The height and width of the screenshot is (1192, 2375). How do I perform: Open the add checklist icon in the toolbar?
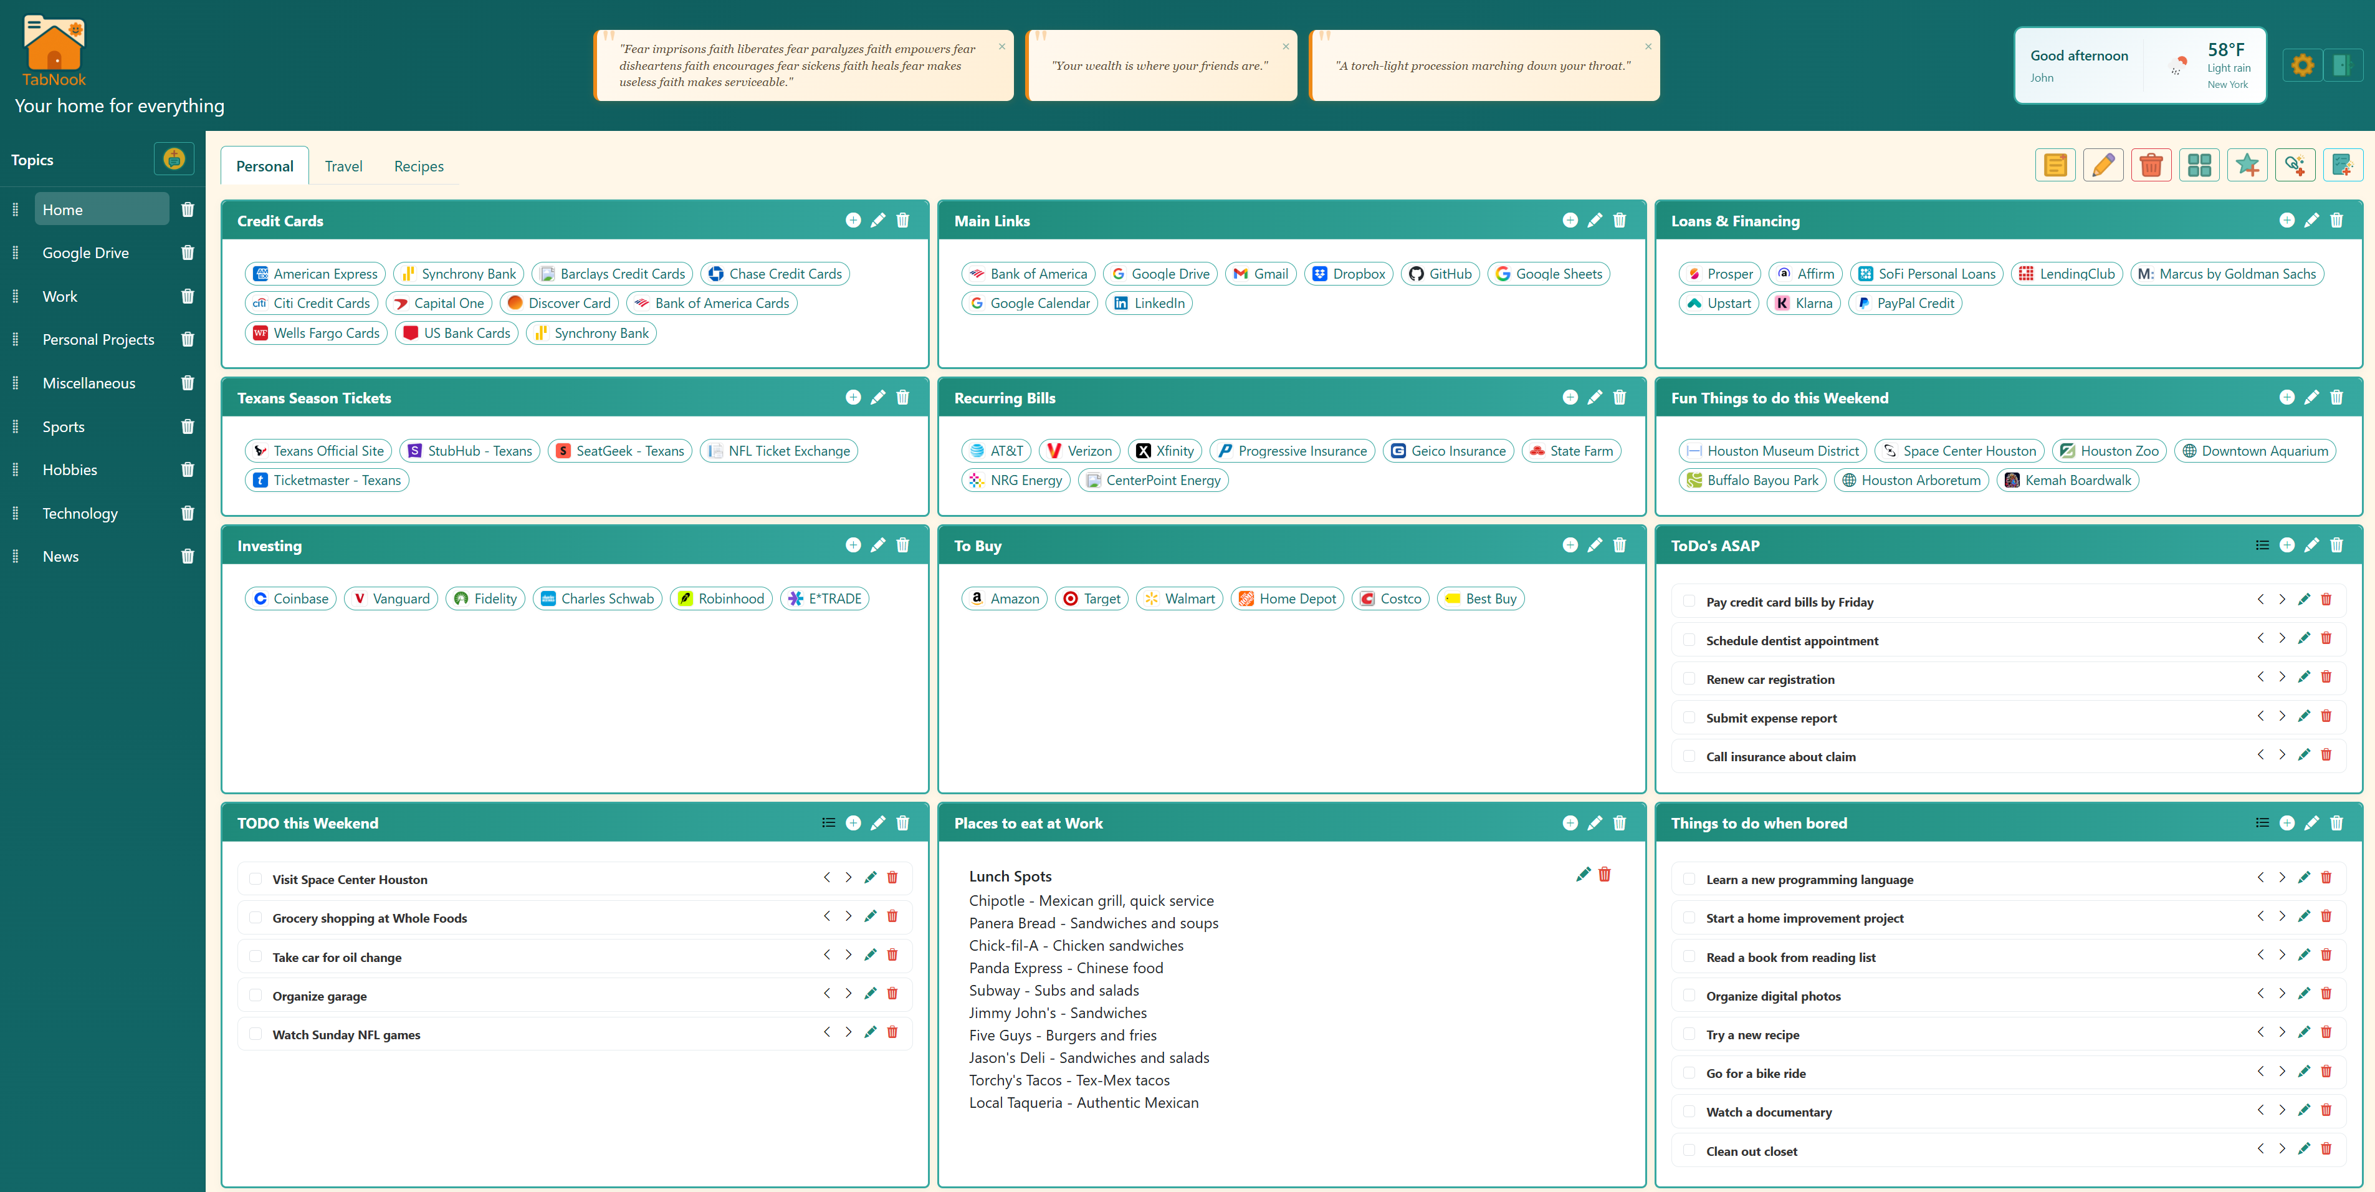pyautogui.click(x=2344, y=165)
